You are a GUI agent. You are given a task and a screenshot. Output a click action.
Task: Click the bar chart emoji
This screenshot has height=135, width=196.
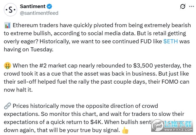[x=8, y=26]
